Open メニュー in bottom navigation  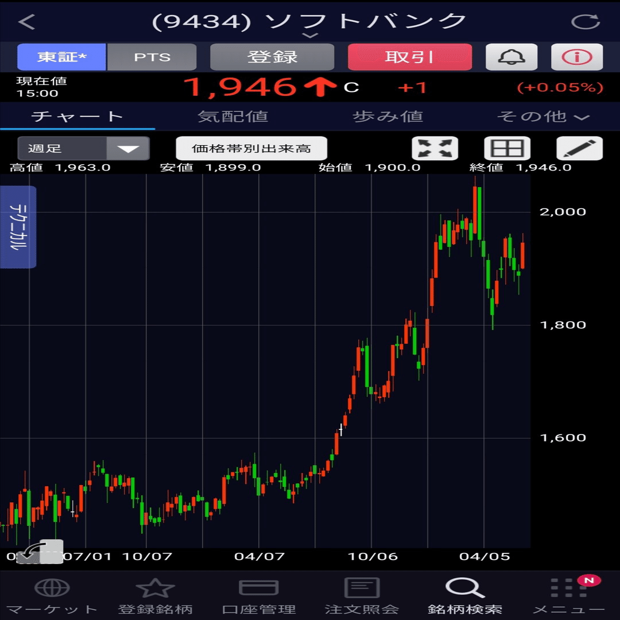[x=568, y=596]
